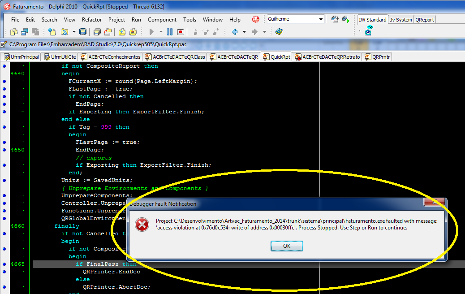The image size is (465, 294).
Task: Click the Step Over icon
Action: point(205,32)
